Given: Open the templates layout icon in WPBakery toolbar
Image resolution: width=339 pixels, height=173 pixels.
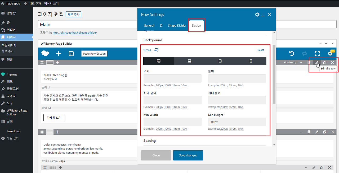Looking at the screenshot, I should (71, 54).
